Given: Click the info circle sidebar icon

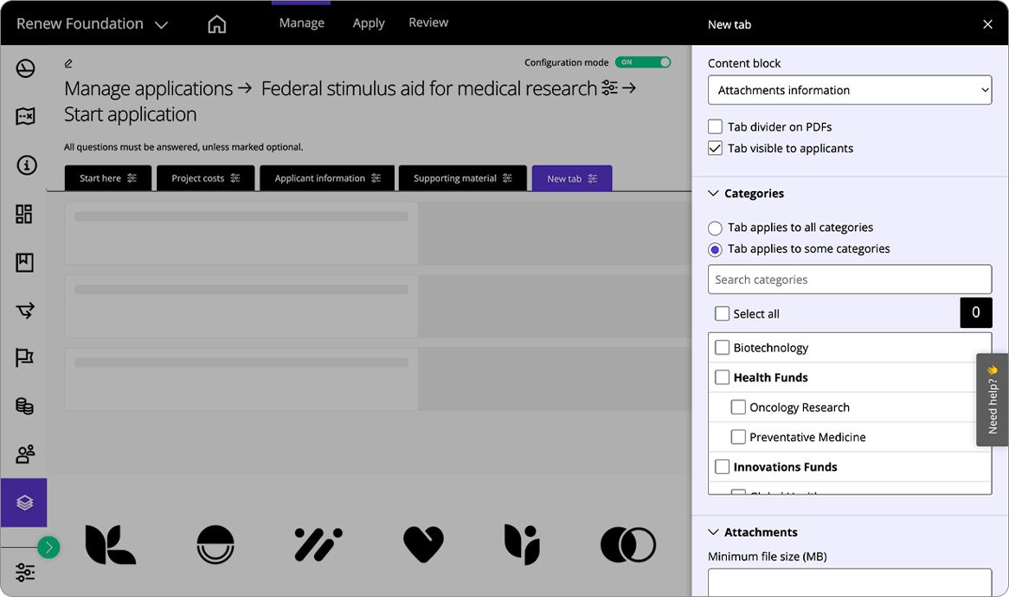Looking at the screenshot, I should pyautogui.click(x=25, y=165).
